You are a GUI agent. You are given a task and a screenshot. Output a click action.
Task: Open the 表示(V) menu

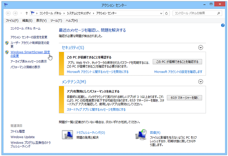[x=41, y=21]
